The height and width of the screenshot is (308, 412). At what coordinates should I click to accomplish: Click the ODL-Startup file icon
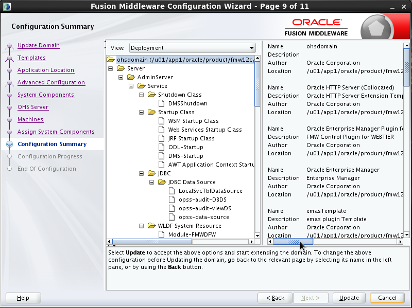point(162,147)
